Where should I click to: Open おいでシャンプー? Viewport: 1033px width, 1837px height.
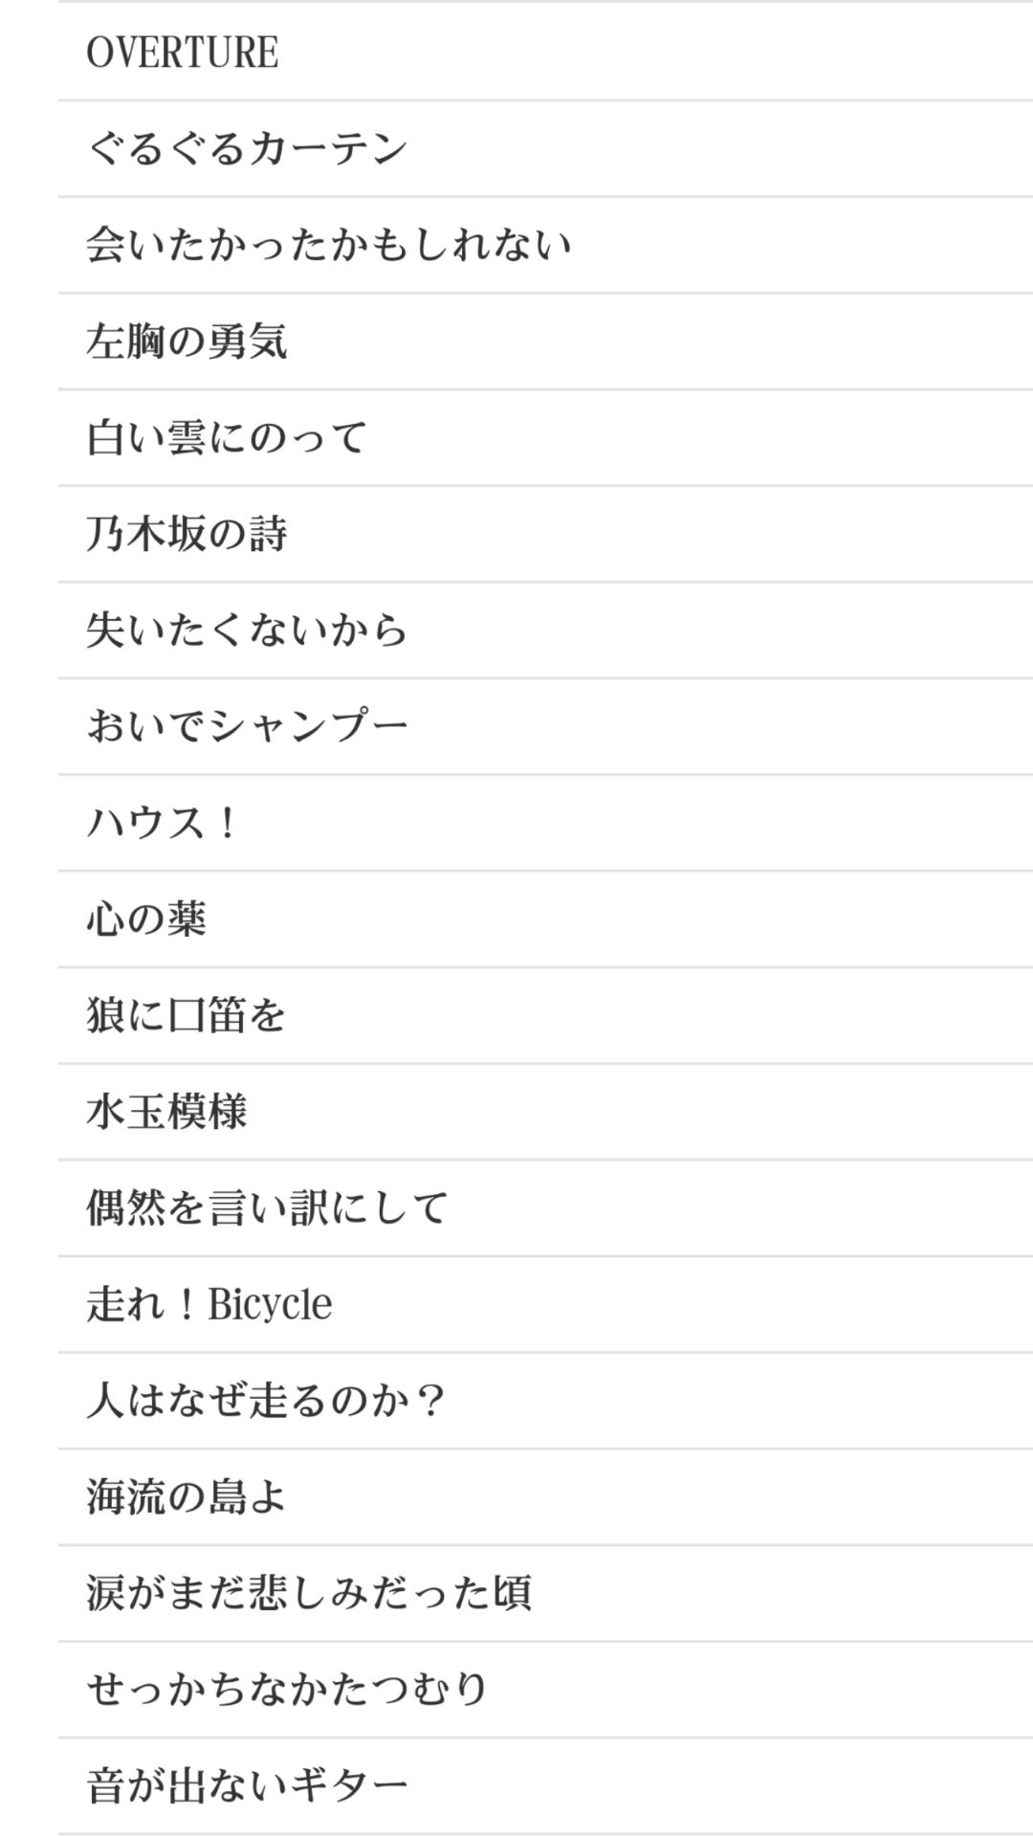point(247,727)
